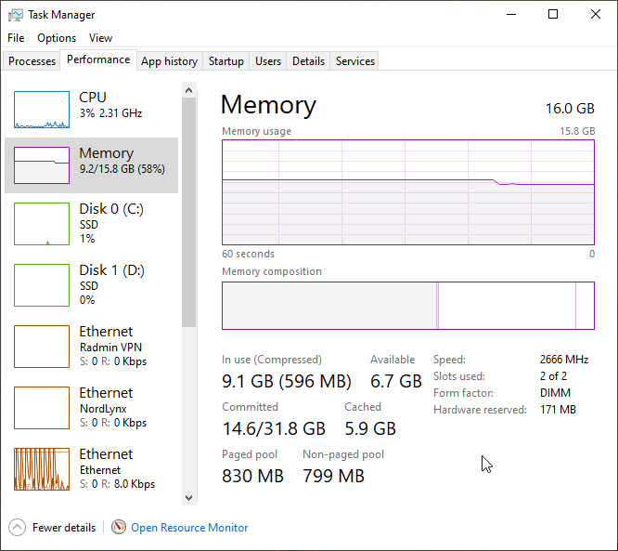This screenshot has height=551, width=618.
Task: Select the CPU mini graph thumbnail
Action: pos(42,110)
